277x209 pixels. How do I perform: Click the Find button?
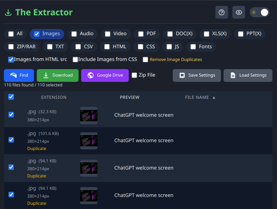[19, 75]
